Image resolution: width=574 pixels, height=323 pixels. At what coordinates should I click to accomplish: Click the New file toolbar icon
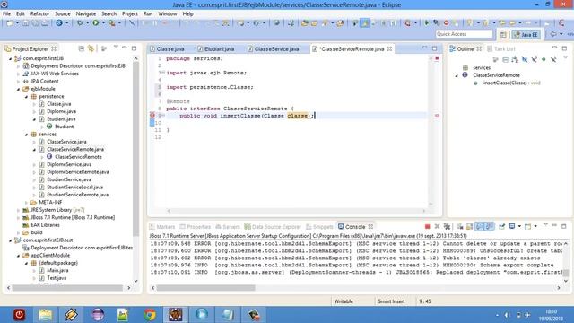click(x=10, y=23)
